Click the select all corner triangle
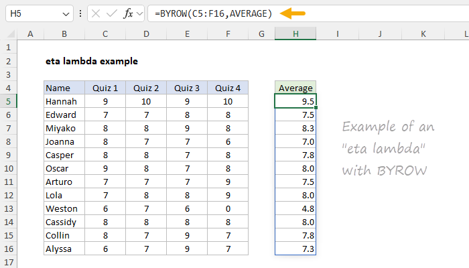Image resolution: width=469 pixels, height=268 pixels. click(11, 33)
